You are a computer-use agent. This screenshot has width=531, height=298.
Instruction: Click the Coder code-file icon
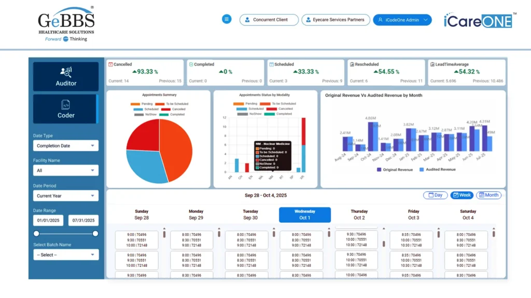pos(66,105)
